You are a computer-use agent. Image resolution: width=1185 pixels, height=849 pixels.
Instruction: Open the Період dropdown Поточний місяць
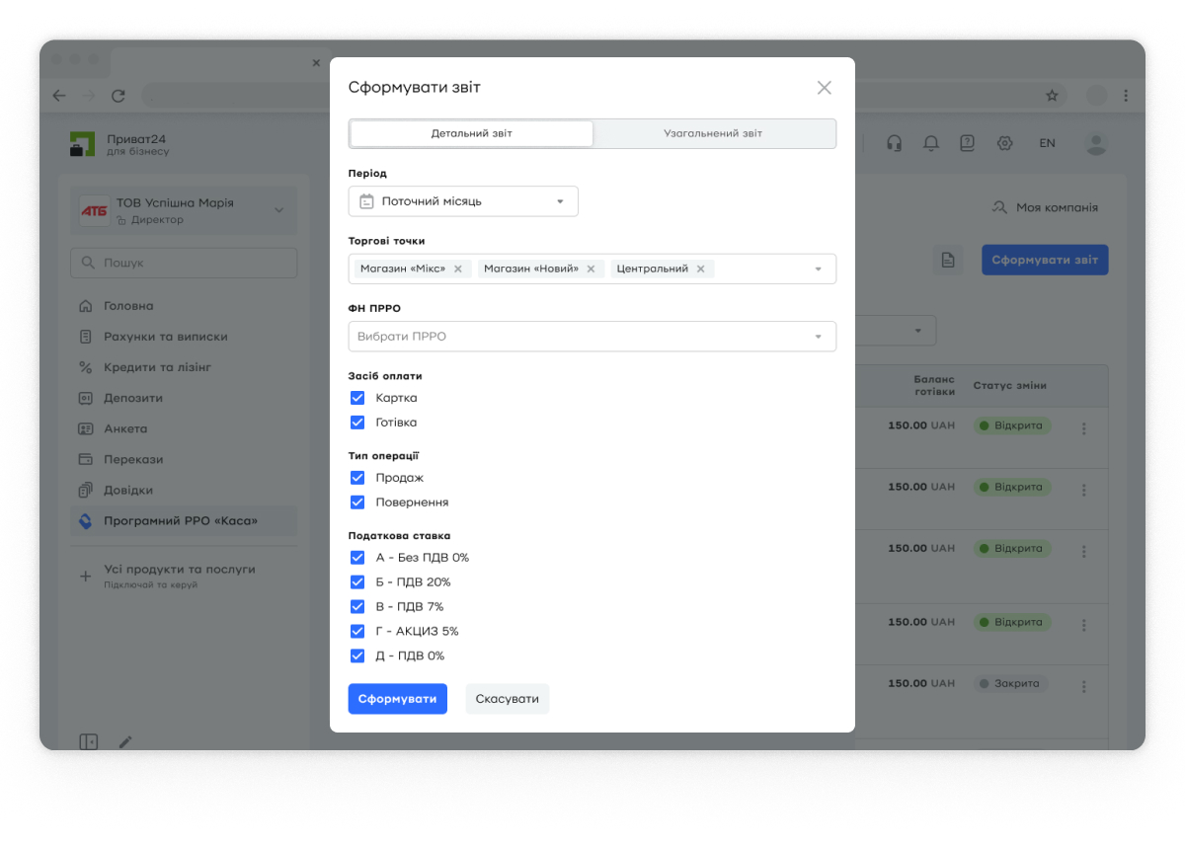click(463, 201)
